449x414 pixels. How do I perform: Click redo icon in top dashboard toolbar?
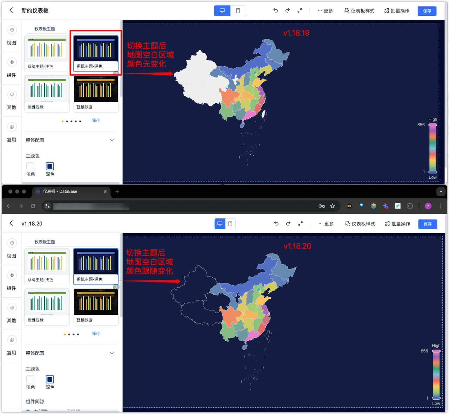[287, 11]
